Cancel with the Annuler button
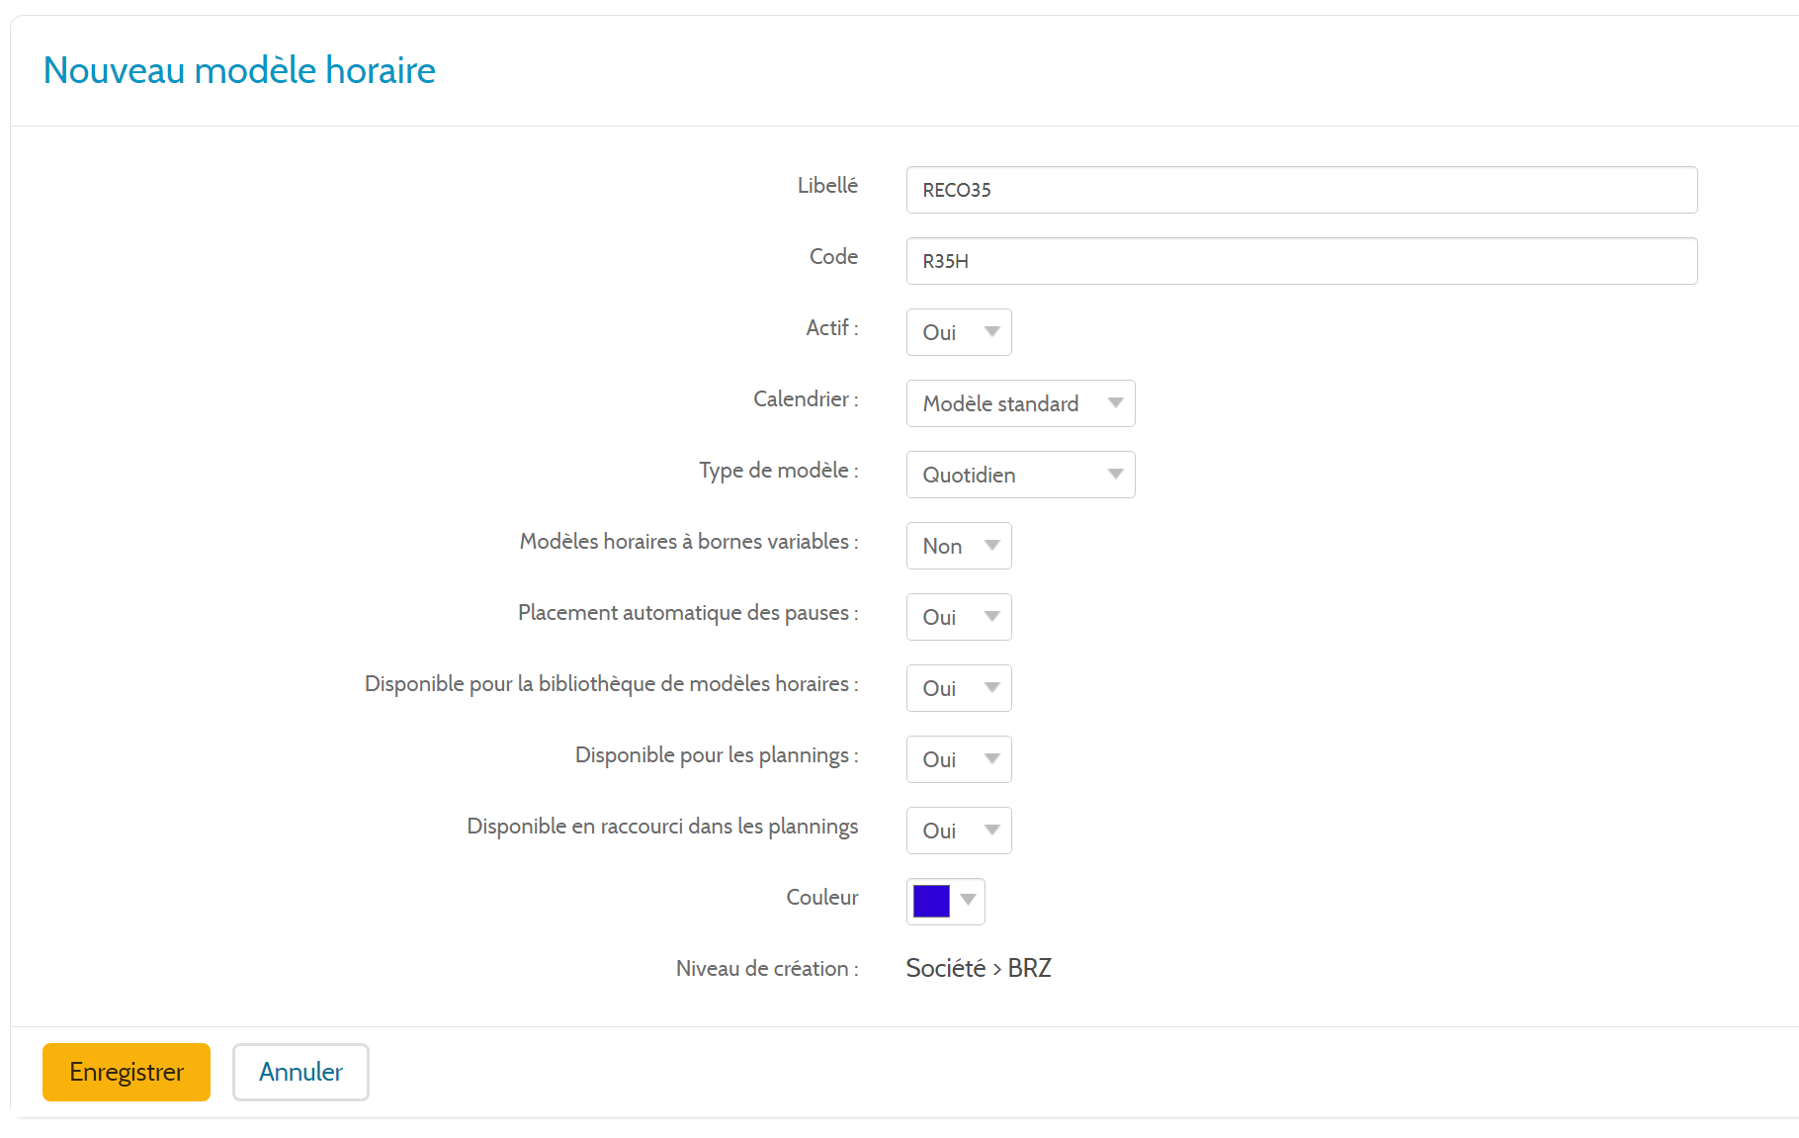 click(x=300, y=1072)
